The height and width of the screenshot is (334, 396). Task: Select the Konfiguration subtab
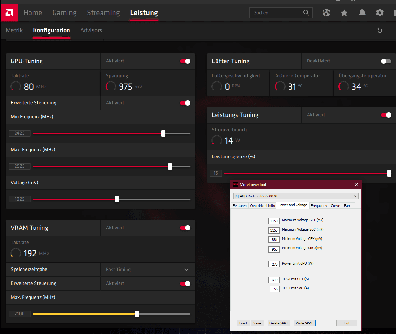click(51, 30)
